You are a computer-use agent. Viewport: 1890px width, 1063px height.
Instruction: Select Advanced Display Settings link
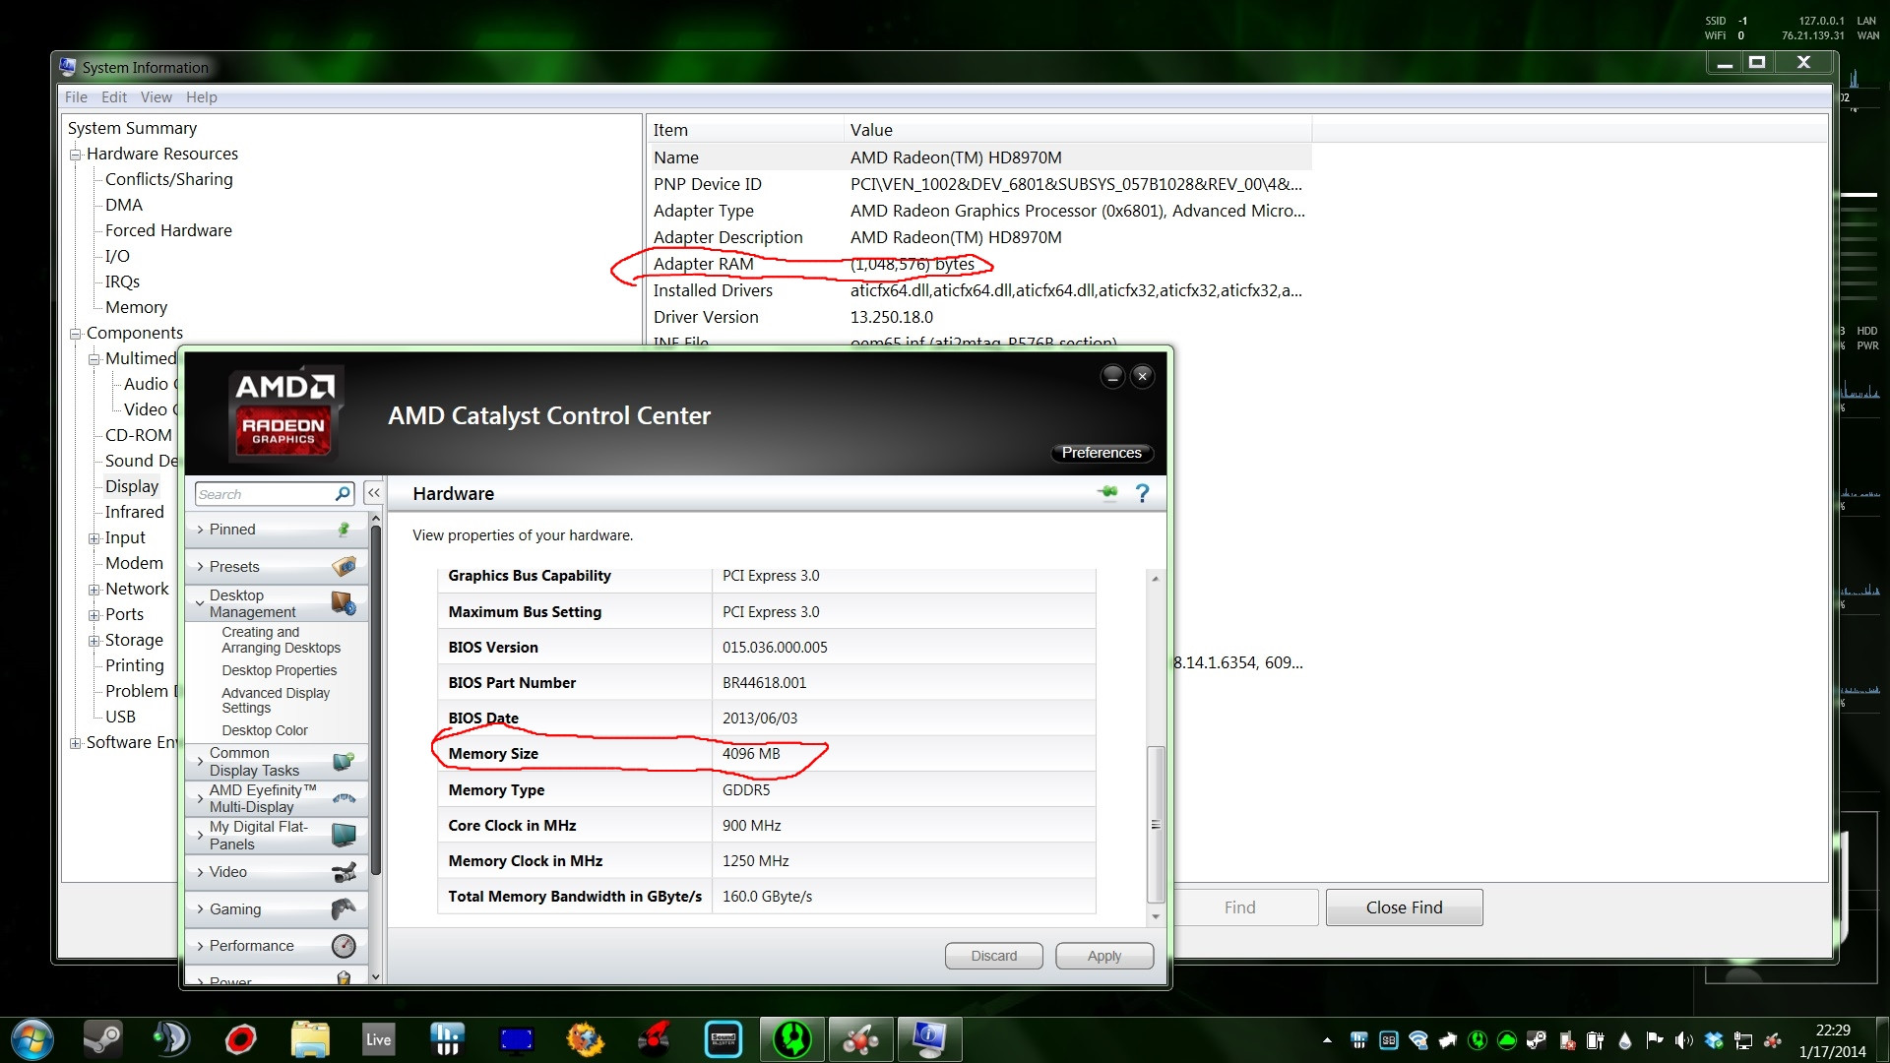276,700
